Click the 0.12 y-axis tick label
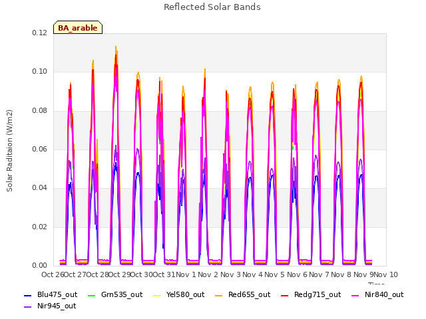The width and height of the screenshot is (426, 319). pos(40,33)
